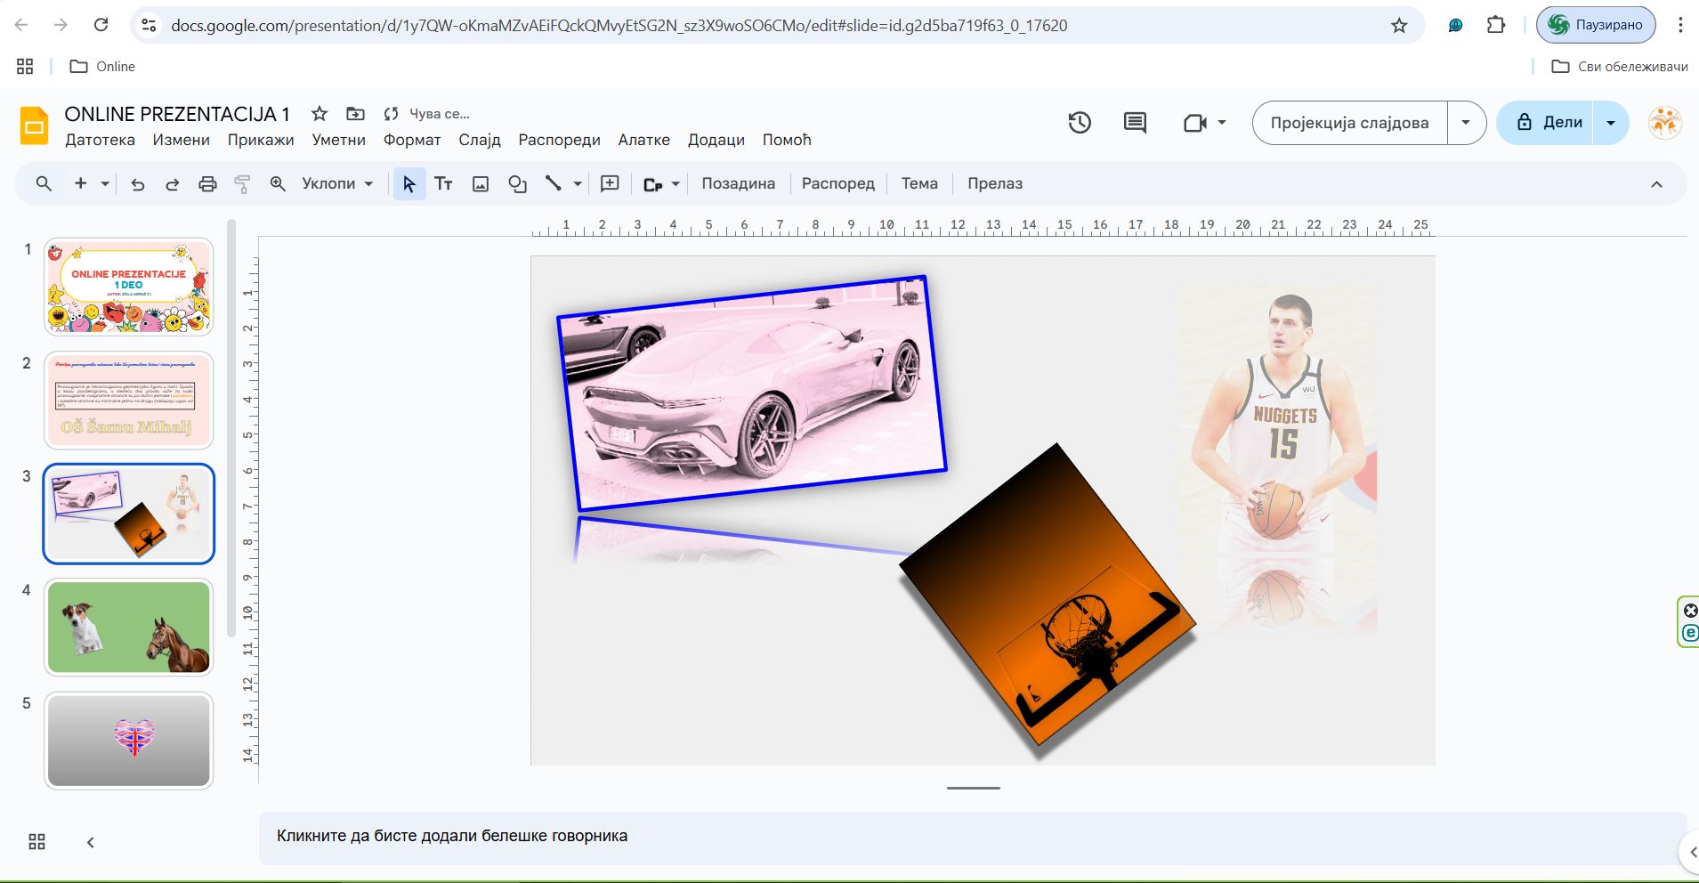This screenshot has width=1699, height=883.
Task: Click the undo arrow icon
Action: pos(138,184)
